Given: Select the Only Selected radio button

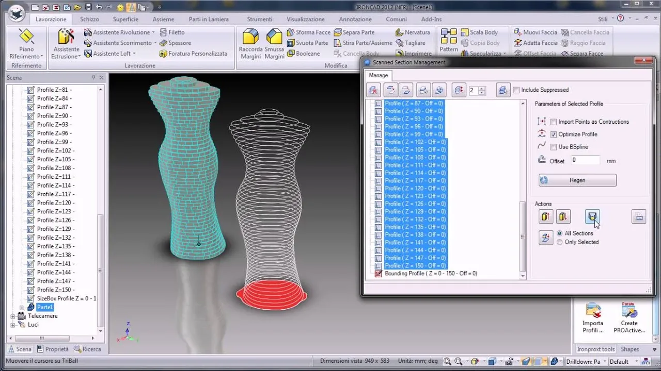Looking at the screenshot, I should pyautogui.click(x=560, y=242).
